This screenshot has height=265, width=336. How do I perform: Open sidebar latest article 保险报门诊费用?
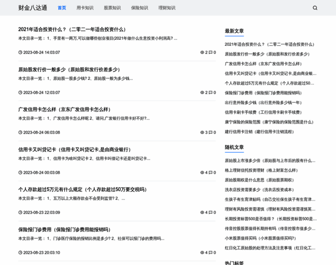(x=263, y=93)
